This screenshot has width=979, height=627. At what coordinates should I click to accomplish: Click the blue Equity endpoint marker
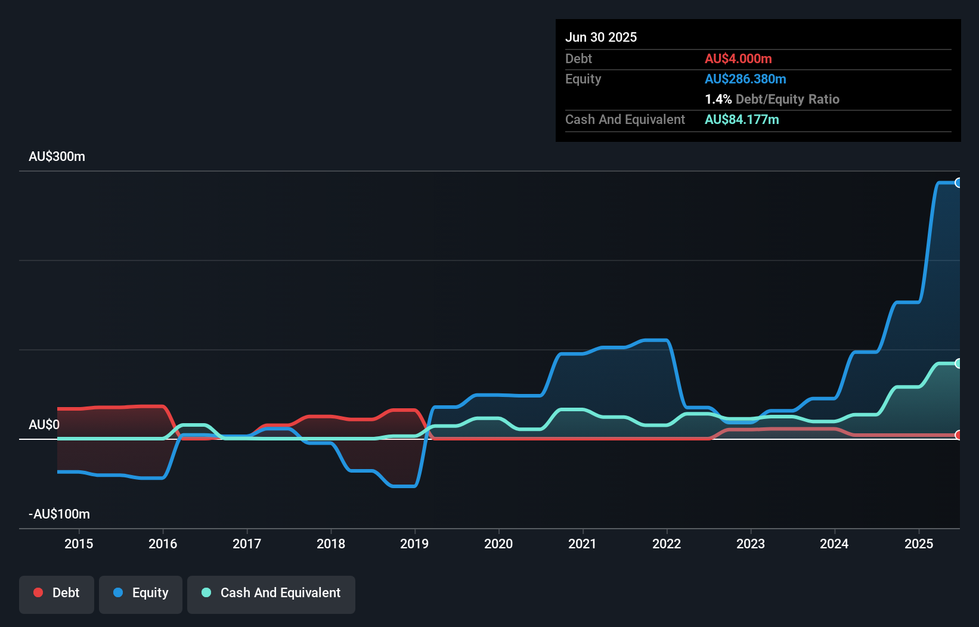(958, 183)
